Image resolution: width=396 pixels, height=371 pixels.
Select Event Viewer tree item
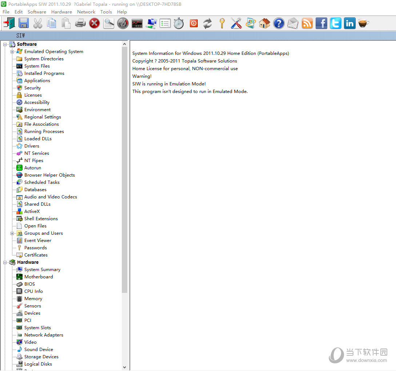pos(38,241)
